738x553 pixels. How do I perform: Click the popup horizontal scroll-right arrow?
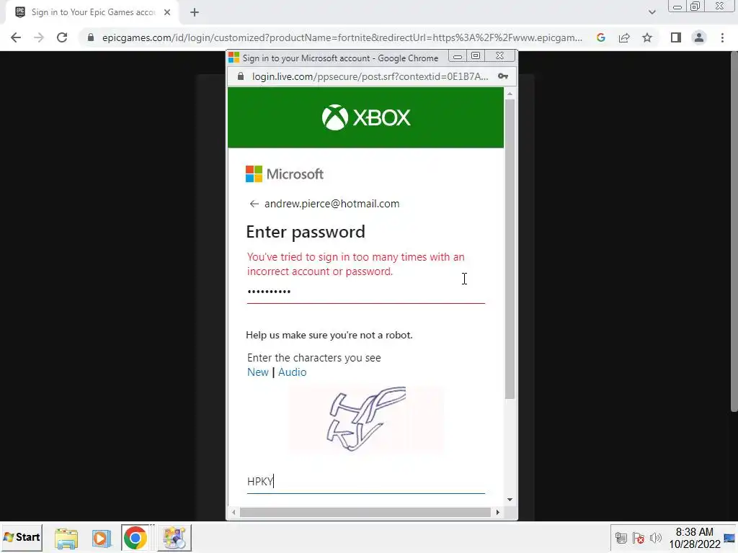click(x=498, y=512)
